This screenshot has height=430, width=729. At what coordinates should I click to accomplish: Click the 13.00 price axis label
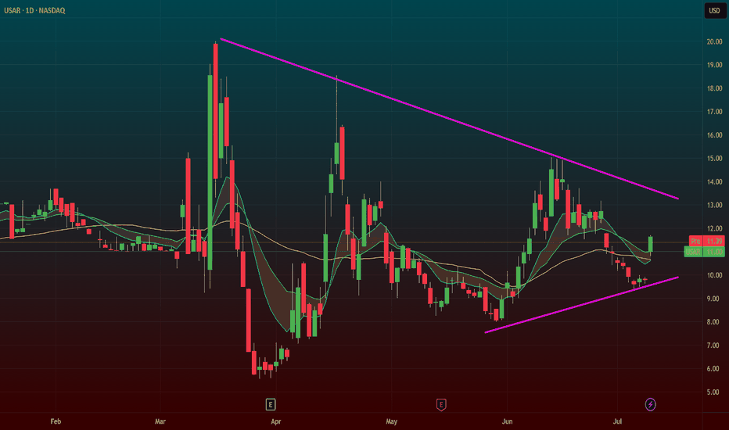714,205
